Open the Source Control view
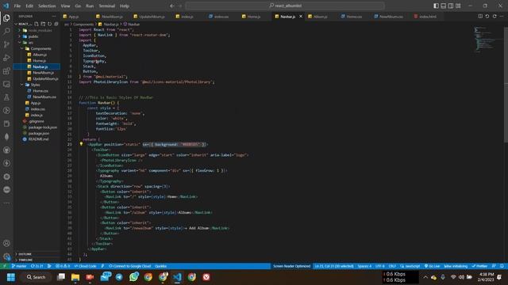The height and width of the screenshot is (285, 508). tap(6, 44)
